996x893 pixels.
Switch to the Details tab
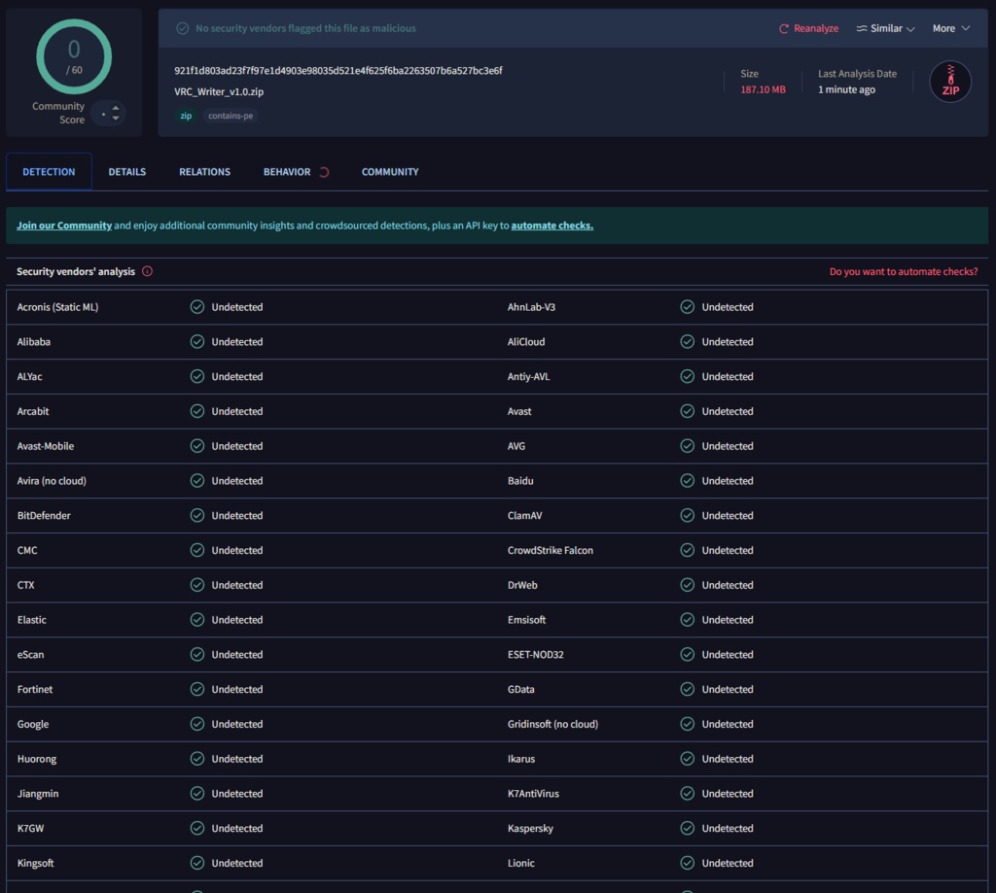pos(127,171)
